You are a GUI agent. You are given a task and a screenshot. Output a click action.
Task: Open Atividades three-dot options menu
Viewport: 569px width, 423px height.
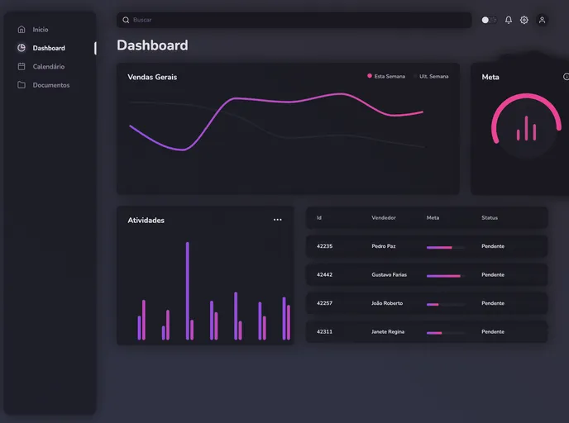coord(277,220)
